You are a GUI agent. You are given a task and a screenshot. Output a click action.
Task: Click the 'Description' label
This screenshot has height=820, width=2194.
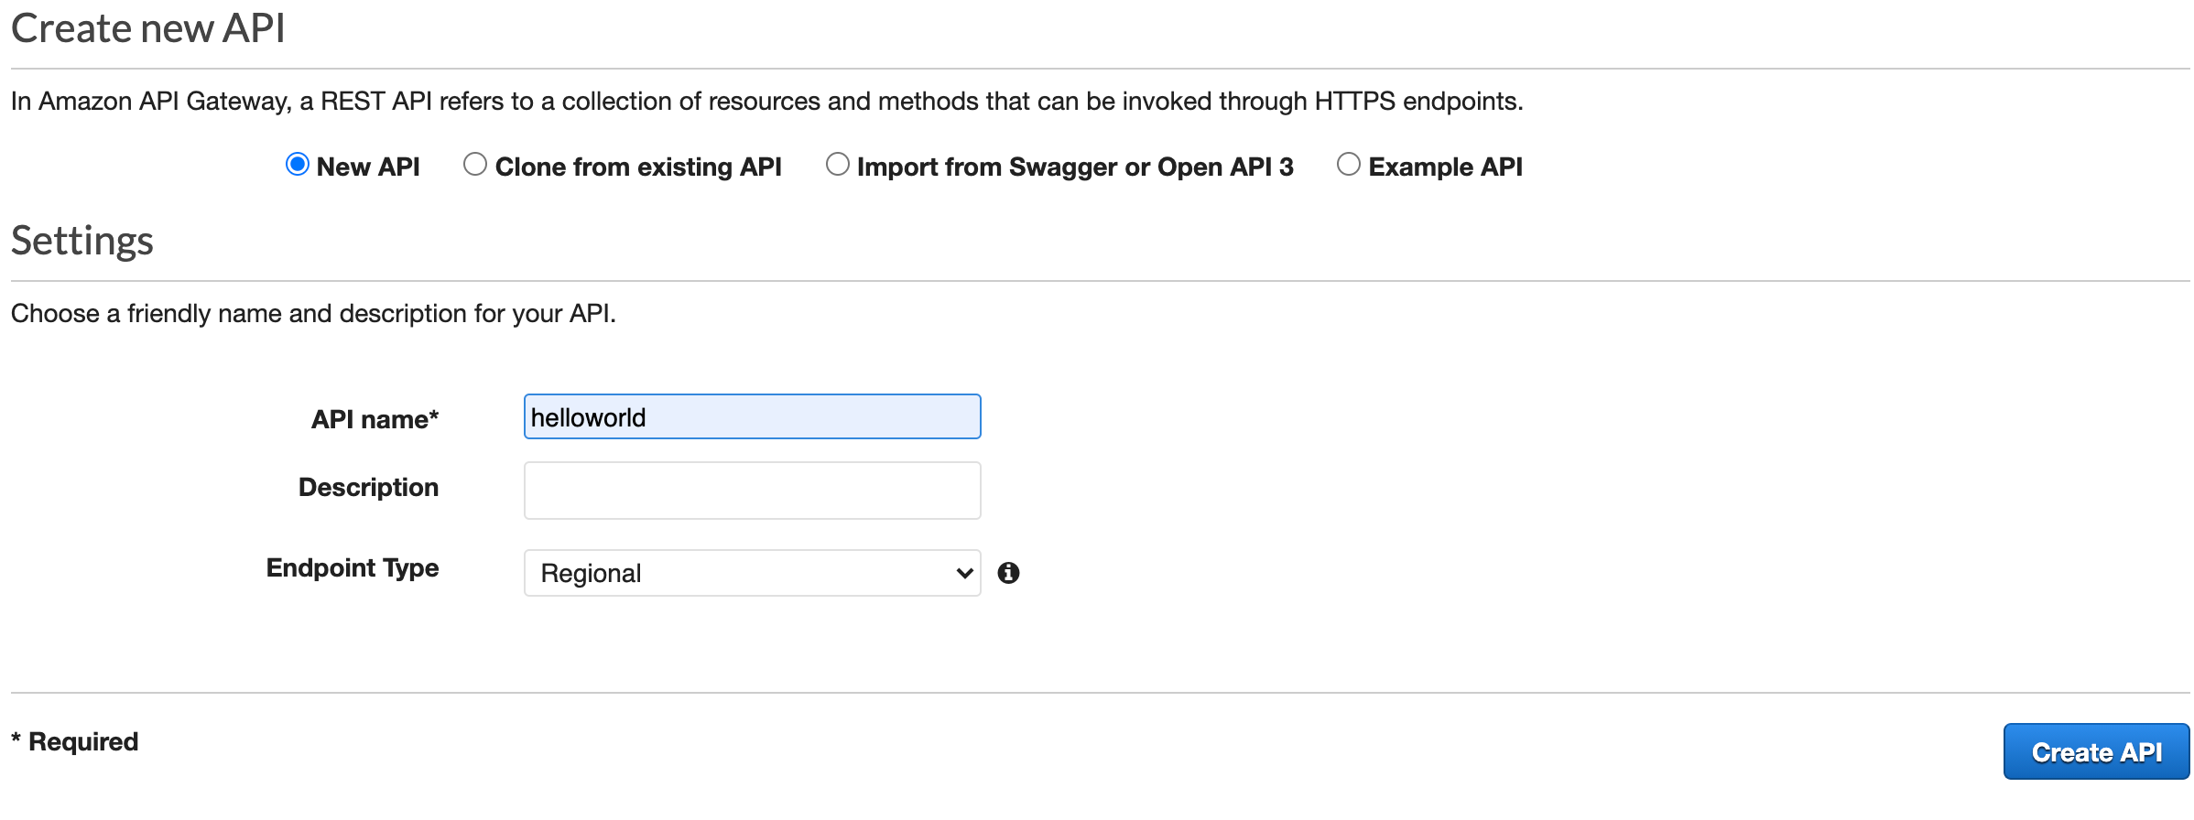click(x=368, y=487)
